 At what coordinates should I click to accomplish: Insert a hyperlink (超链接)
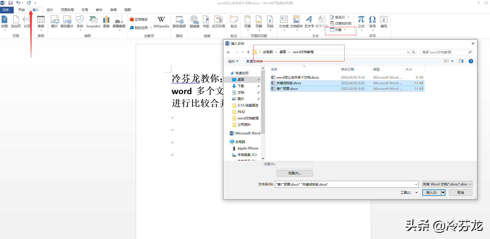(195, 22)
